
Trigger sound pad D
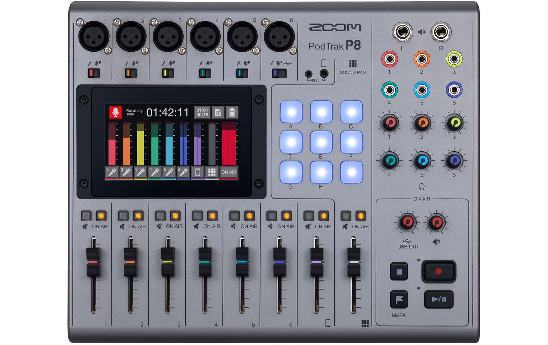[x=291, y=142]
